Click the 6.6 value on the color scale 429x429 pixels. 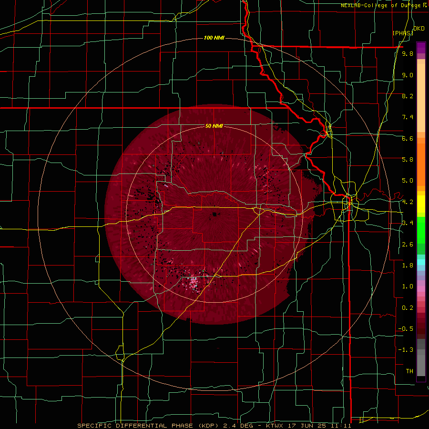point(408,138)
